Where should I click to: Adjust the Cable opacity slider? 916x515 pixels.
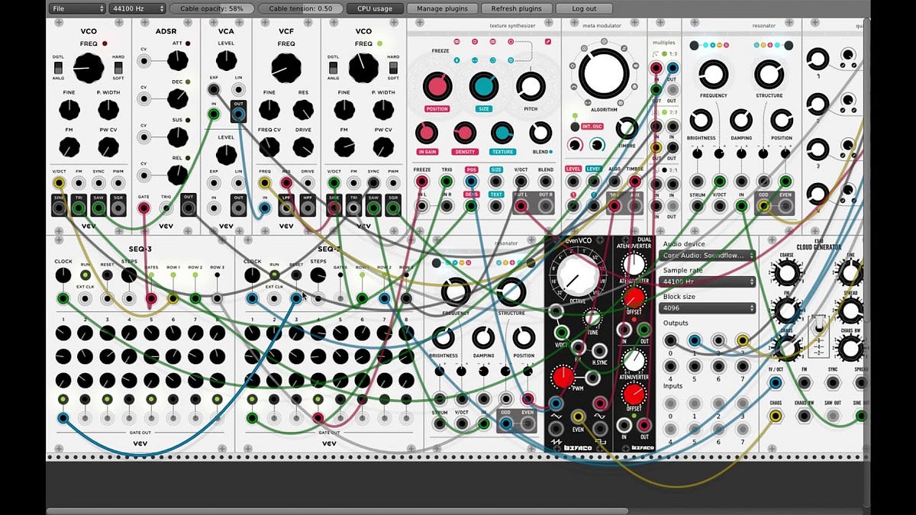tap(212, 8)
